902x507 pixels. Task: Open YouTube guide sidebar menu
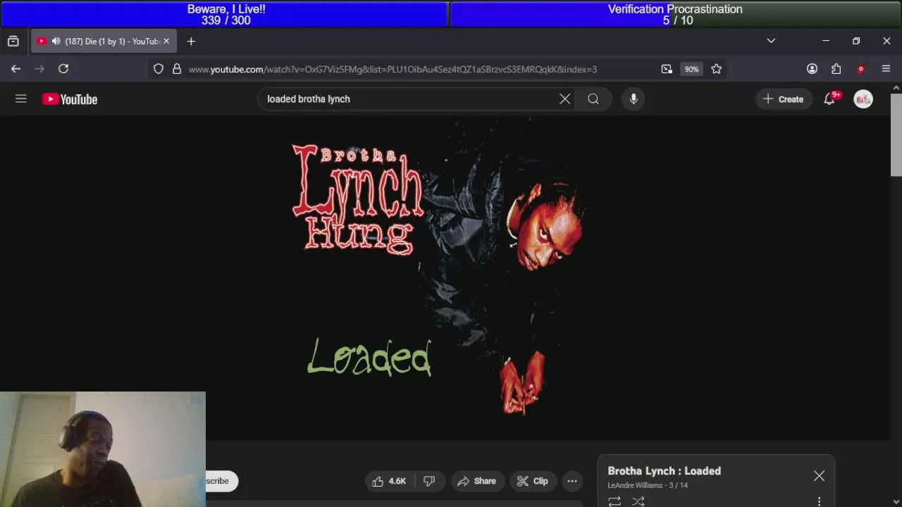point(21,99)
